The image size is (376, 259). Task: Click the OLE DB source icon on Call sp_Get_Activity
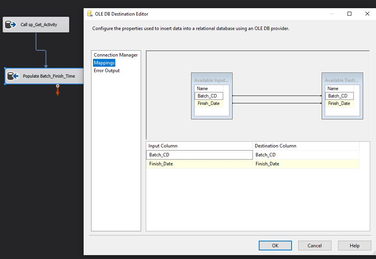(9, 25)
